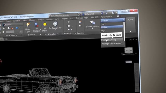Screen dimensions: 166x93
Task: Open Manage Render Presets
Action: (113, 43)
